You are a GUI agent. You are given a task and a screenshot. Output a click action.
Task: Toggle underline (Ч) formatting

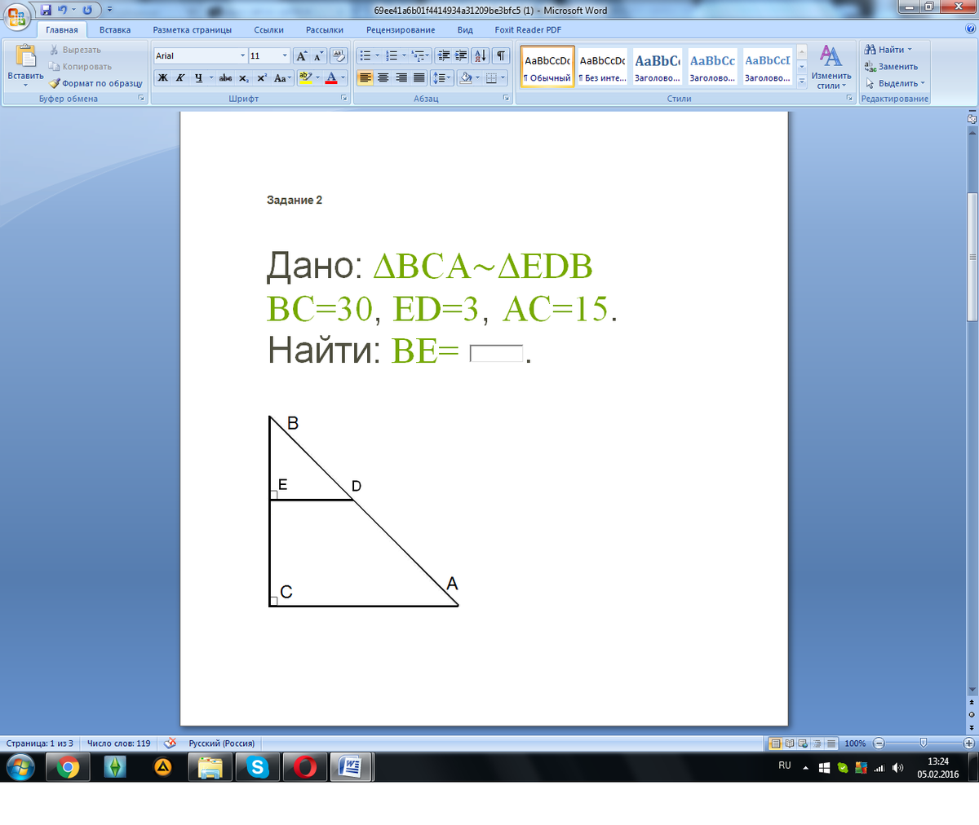pyautogui.click(x=198, y=78)
